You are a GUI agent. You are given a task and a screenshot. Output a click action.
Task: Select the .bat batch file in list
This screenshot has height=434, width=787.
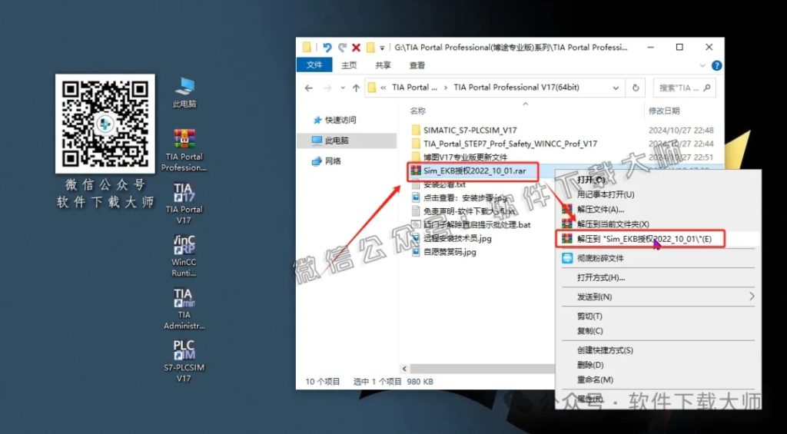pos(471,225)
